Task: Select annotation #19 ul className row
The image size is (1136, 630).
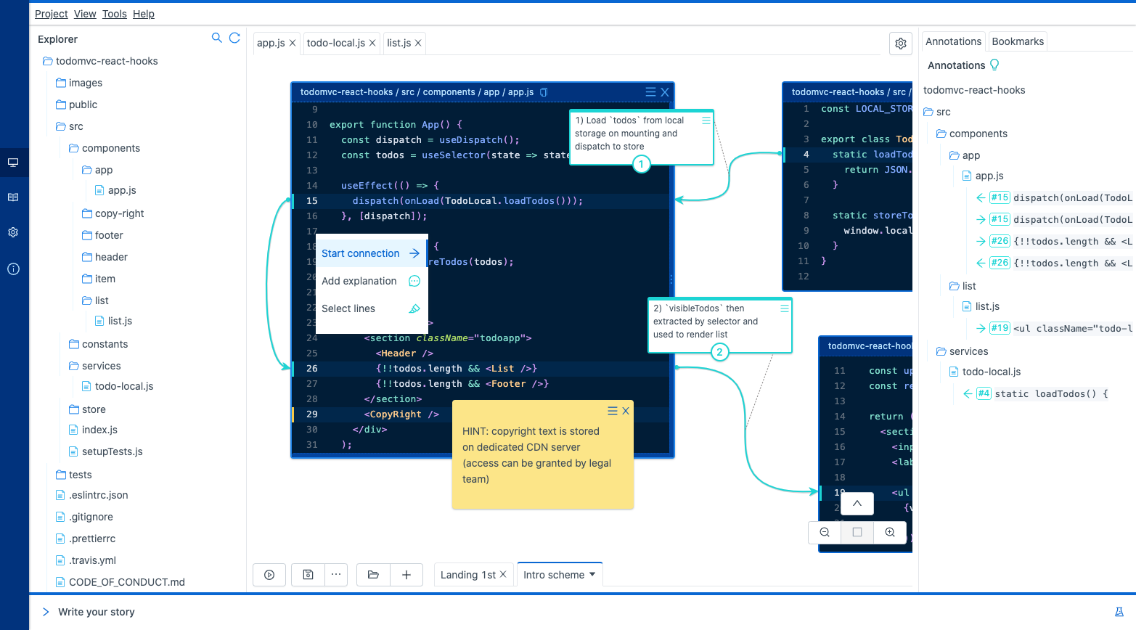Action: [1054, 328]
